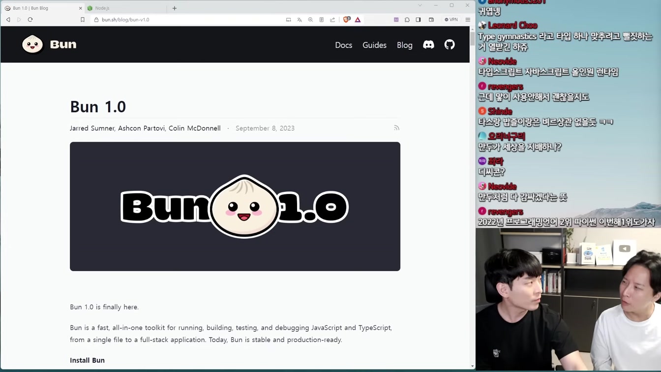This screenshot has height=372, width=661.
Task: Click the date September 8, 2023
Action: (265, 128)
